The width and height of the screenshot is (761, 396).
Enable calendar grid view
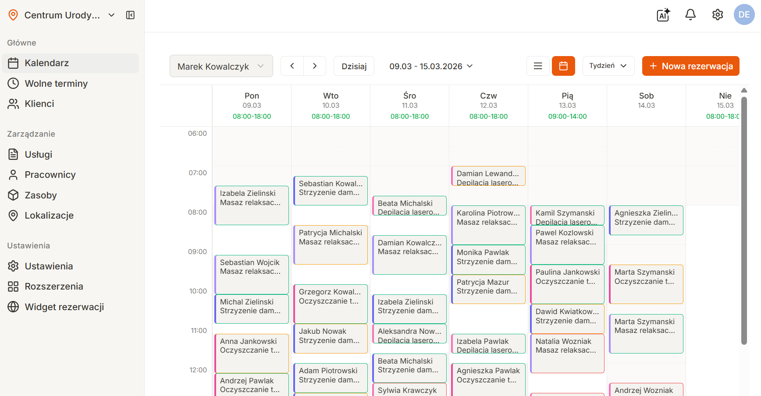click(x=563, y=66)
